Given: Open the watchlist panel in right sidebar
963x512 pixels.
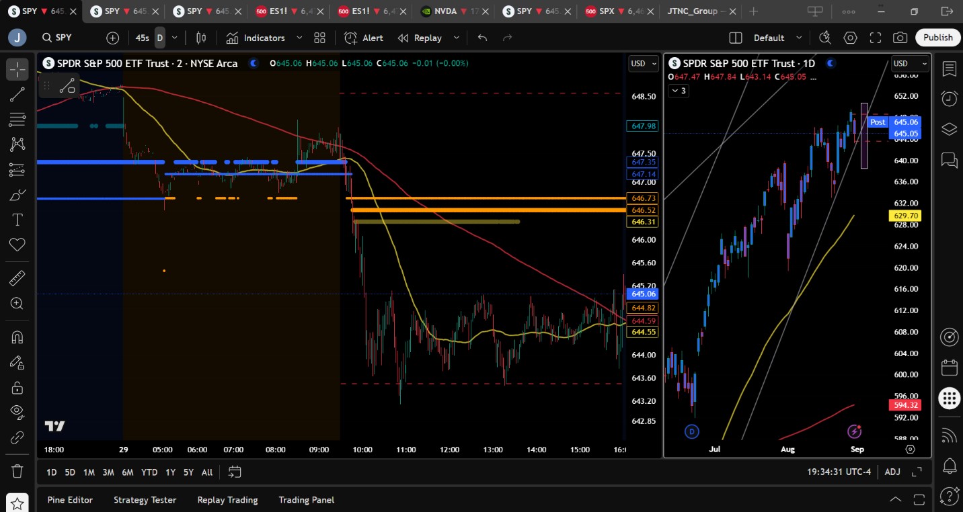Looking at the screenshot, I should [950, 69].
